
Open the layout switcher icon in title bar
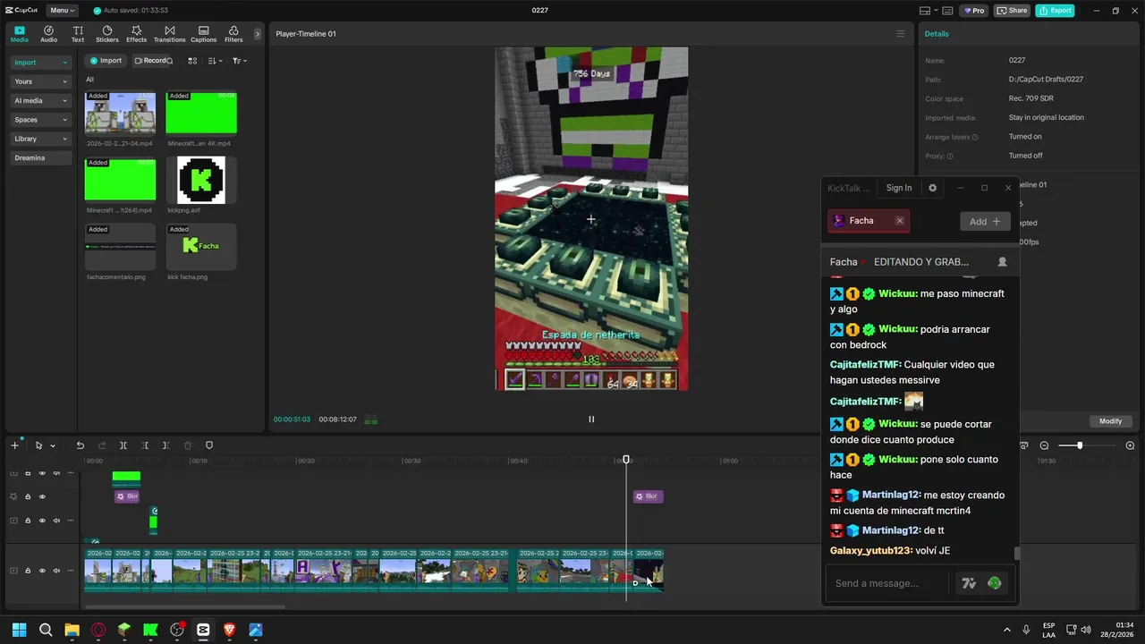(x=929, y=11)
